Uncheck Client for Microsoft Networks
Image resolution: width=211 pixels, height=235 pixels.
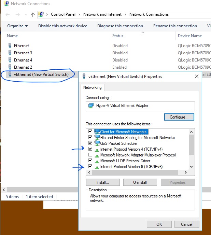pos(90,132)
